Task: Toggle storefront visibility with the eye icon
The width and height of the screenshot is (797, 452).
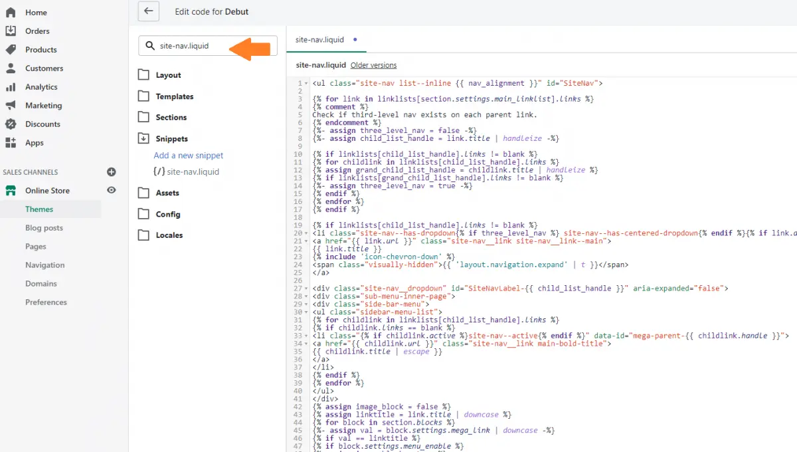Action: click(110, 190)
